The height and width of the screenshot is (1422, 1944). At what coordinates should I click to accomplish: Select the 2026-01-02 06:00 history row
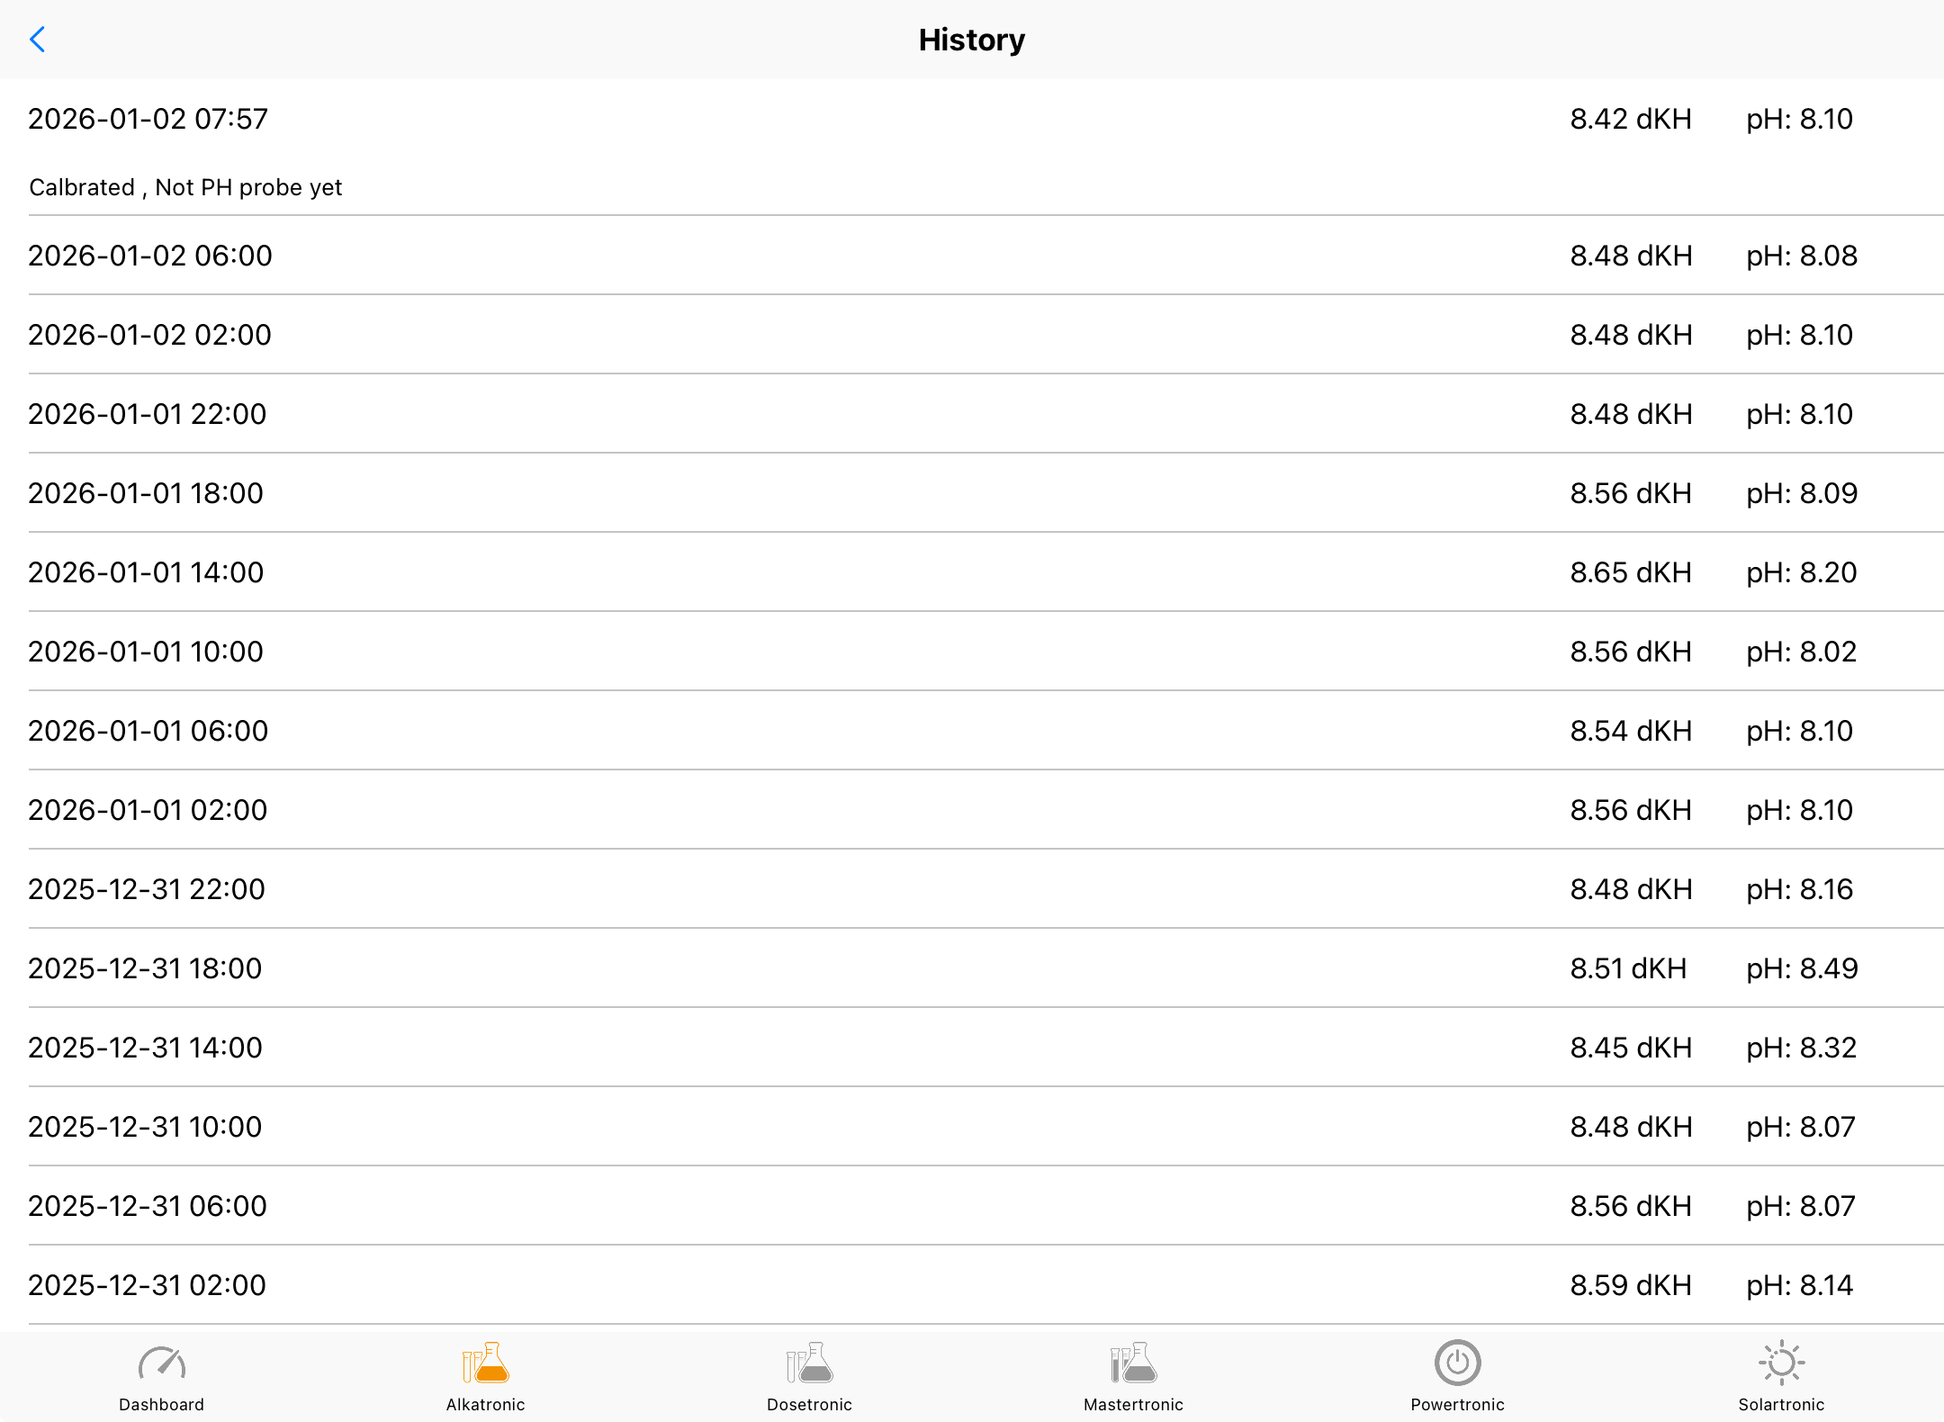point(150,256)
